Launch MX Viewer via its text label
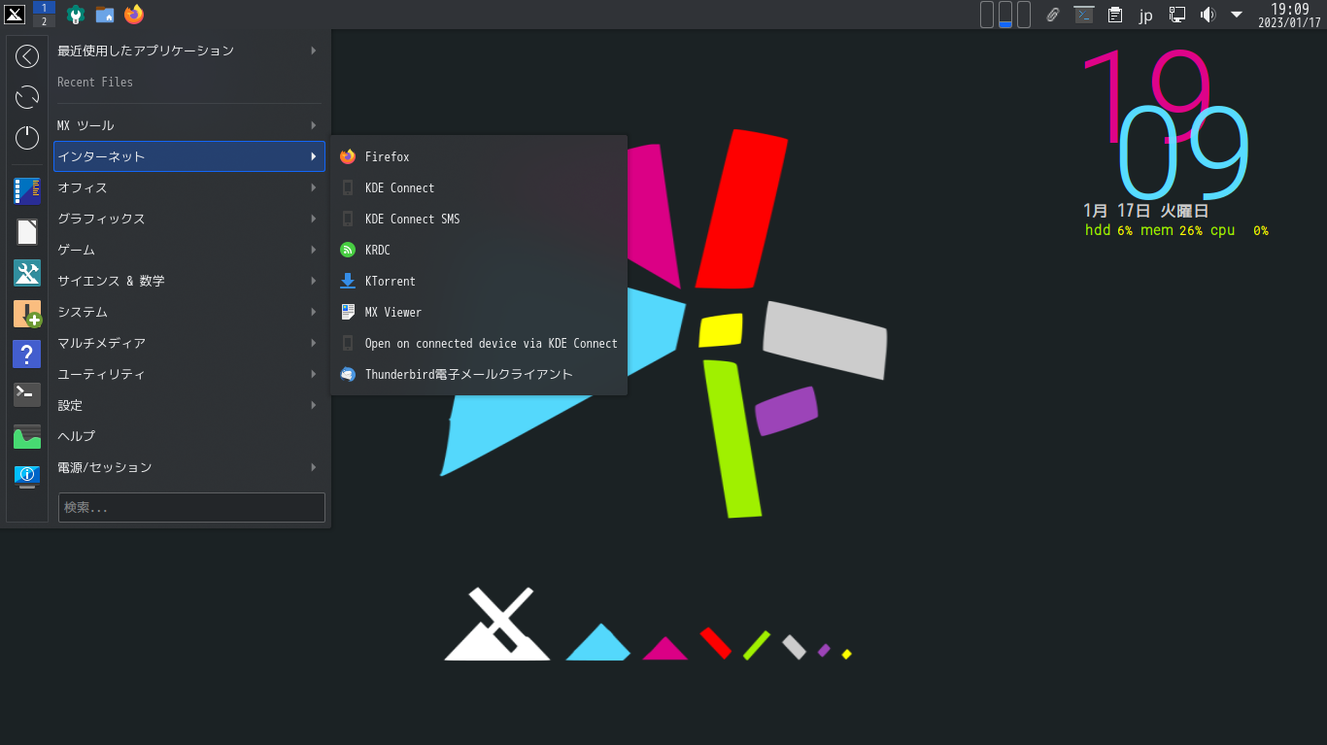This screenshot has width=1327, height=745. click(393, 313)
